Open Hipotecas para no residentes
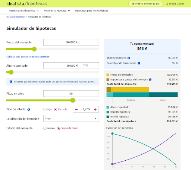This screenshot has height=170, width=191. click(x=92, y=11)
